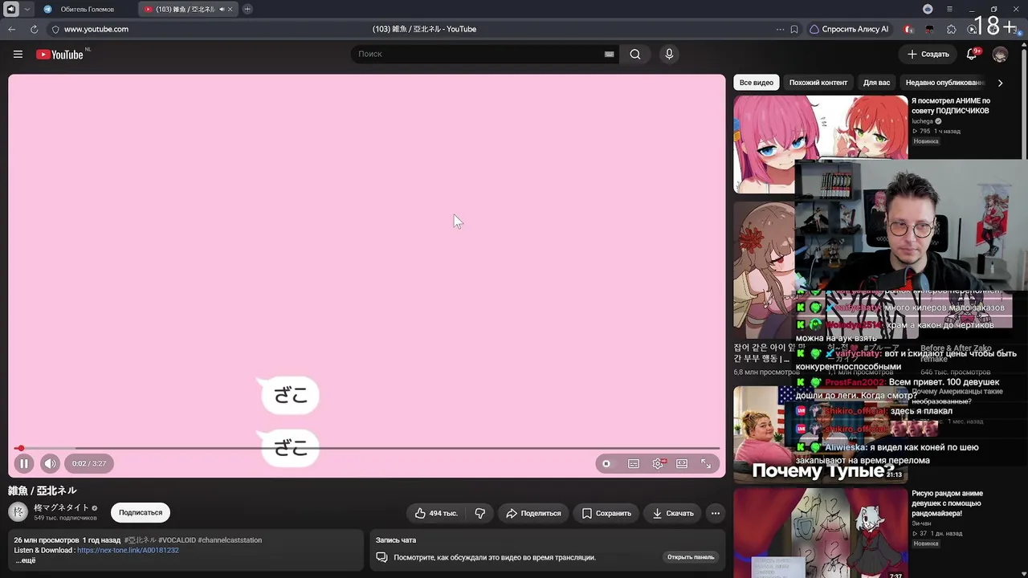Subscribe with the Подписаться button
The image size is (1028, 578).
141,512
